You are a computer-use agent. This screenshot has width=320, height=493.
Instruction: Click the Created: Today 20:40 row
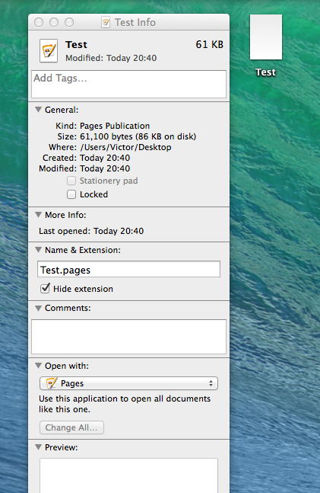pyautogui.click(x=87, y=158)
